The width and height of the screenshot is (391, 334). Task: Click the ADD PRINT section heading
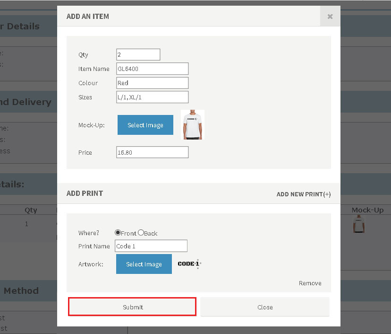[x=85, y=193]
